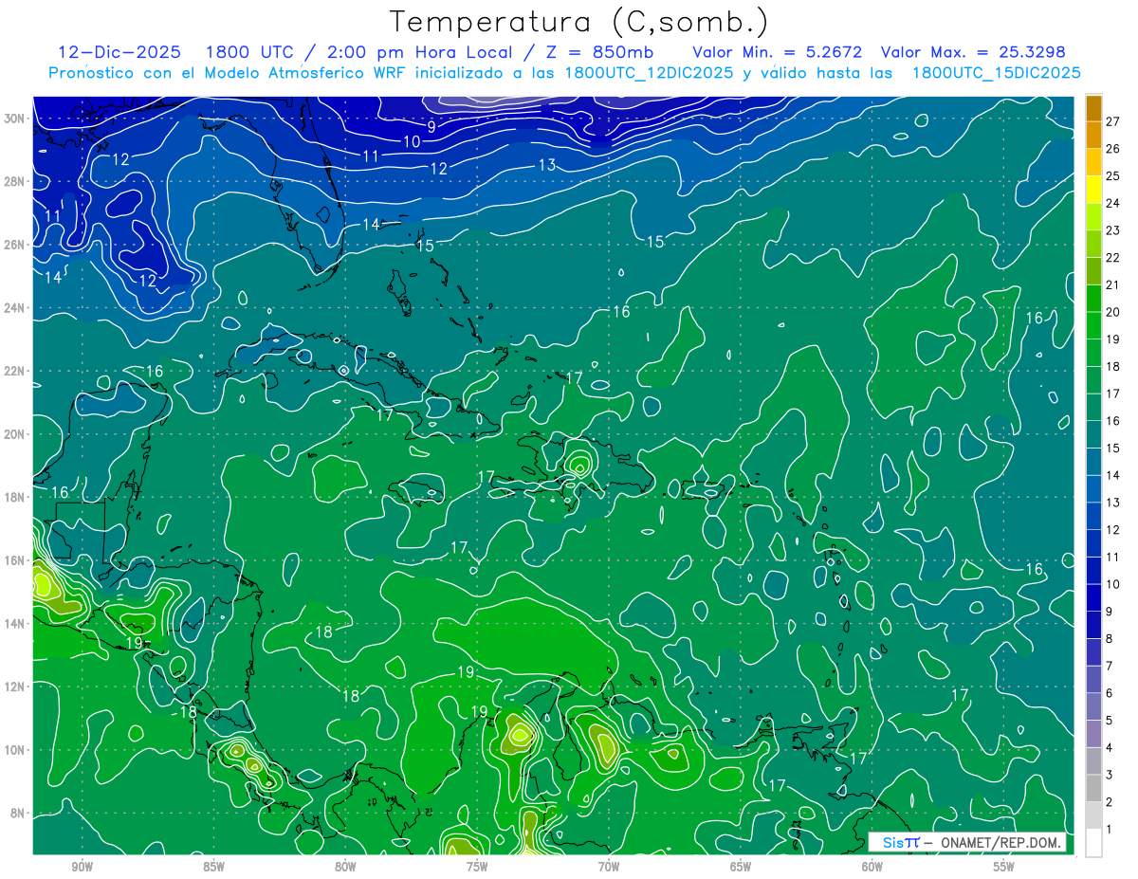This screenshot has width=1138, height=879.
Task: Click the 'Temperatura (C,somb.)' chart title
Action: [x=579, y=22]
